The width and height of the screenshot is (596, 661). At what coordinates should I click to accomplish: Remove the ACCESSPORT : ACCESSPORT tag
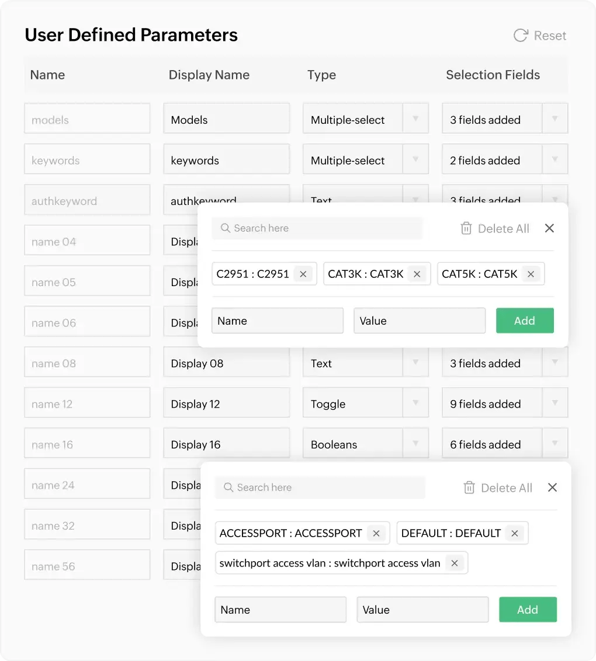click(x=376, y=533)
